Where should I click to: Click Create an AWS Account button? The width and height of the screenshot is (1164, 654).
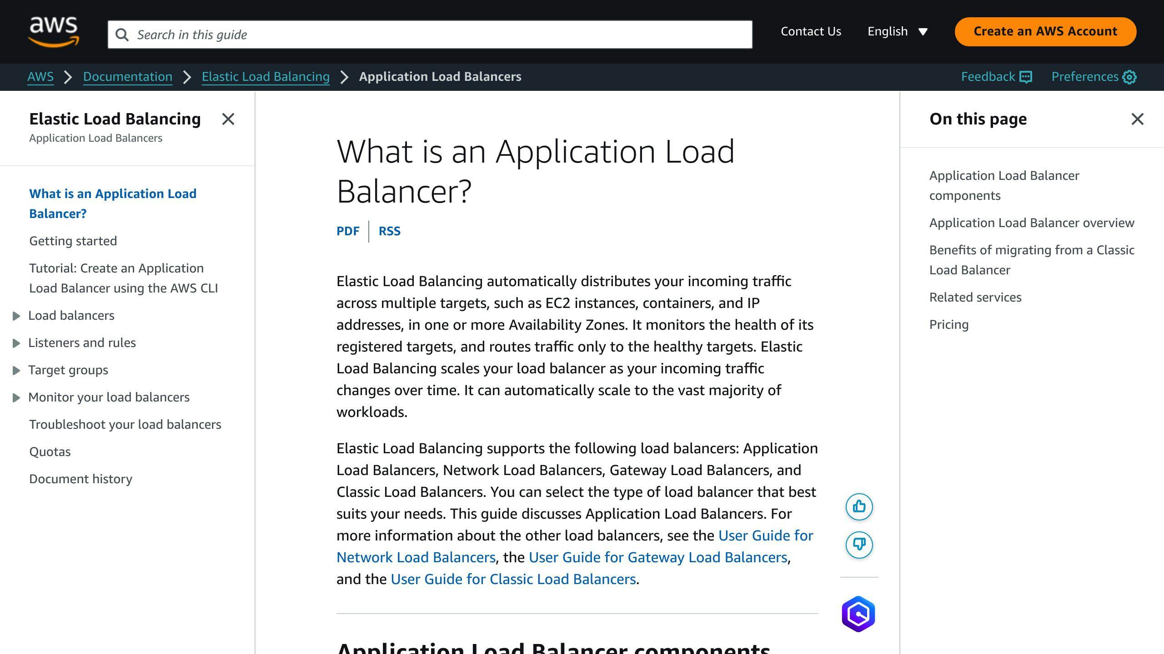[1045, 31]
